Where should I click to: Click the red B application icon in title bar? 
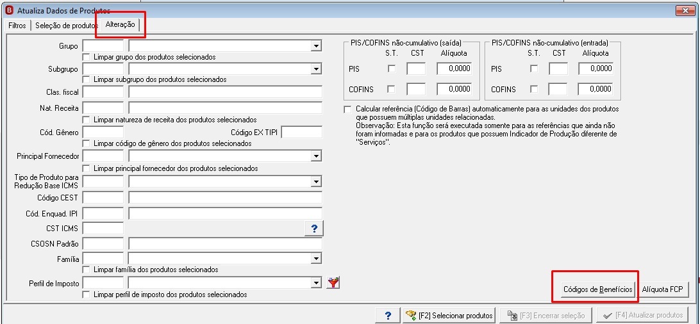(x=8, y=10)
